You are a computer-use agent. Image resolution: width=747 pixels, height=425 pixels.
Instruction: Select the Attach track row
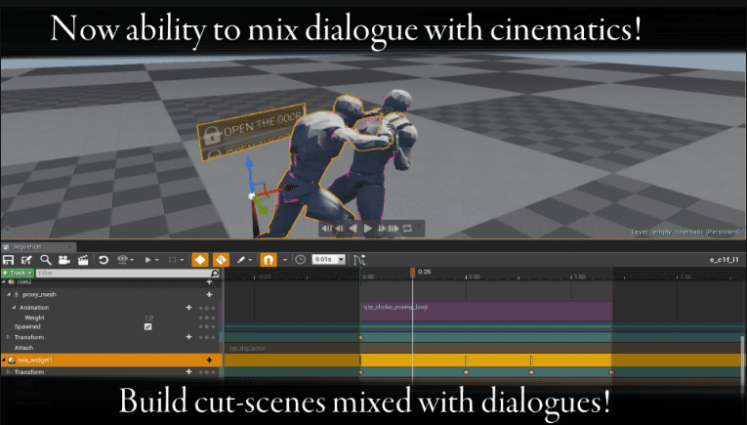(110, 348)
